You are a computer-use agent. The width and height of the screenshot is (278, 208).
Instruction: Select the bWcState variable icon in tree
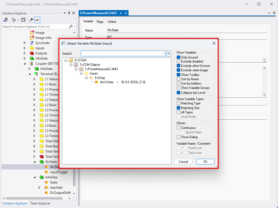pos(97,82)
